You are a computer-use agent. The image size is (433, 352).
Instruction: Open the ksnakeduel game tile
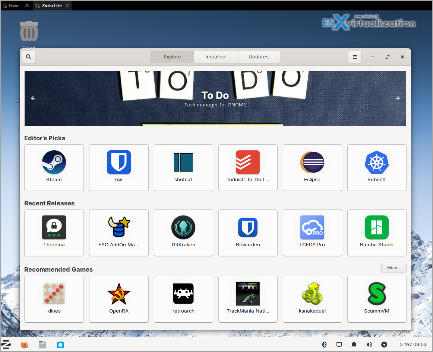[x=312, y=299]
